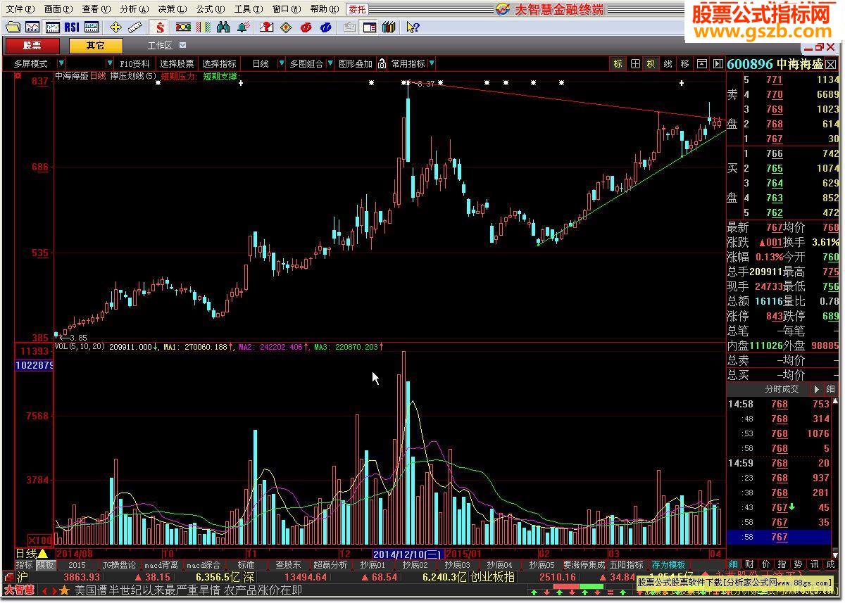Screen dimensions: 845x603
Task: Select the 细 detail tab at bottom right
Action: [x=733, y=564]
